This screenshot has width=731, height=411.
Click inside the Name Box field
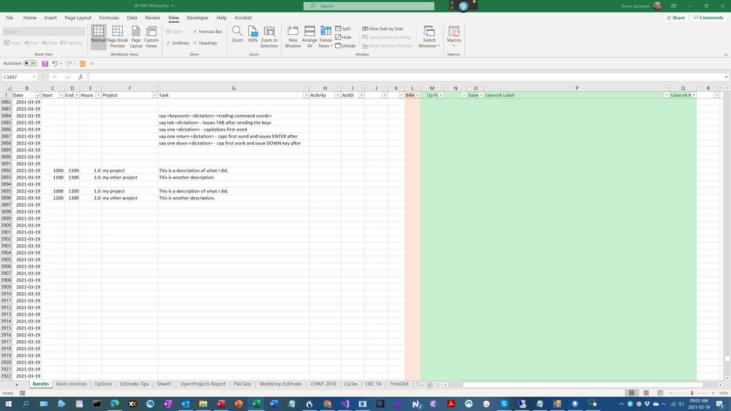[x=17, y=77]
